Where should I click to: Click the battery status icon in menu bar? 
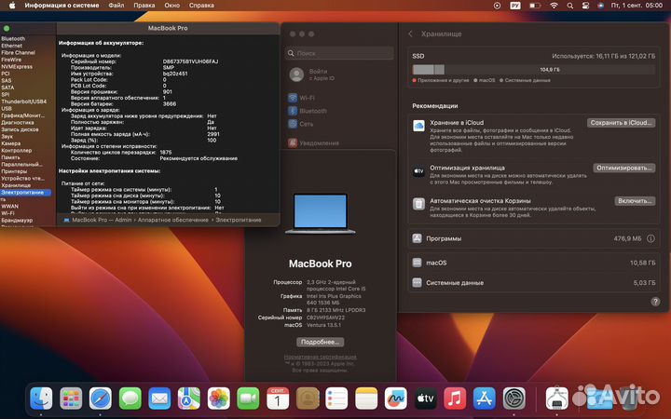[x=535, y=6]
